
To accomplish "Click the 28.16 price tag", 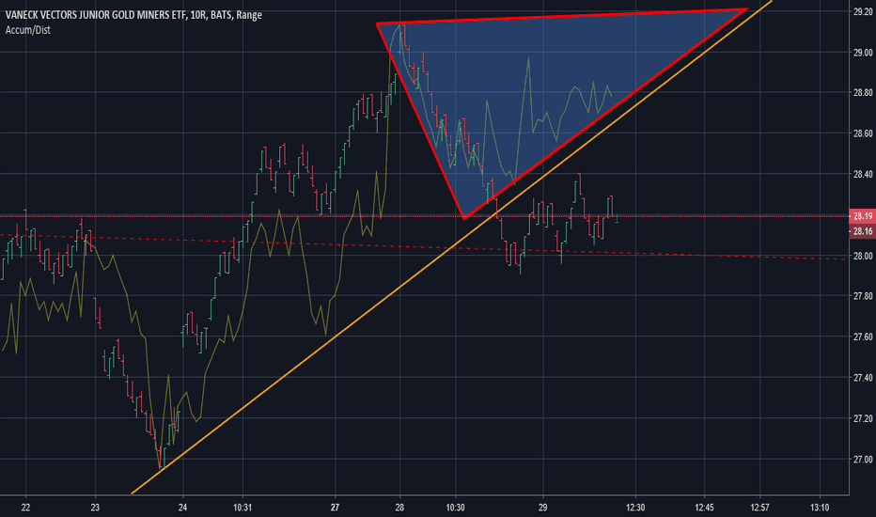I will coord(863,231).
